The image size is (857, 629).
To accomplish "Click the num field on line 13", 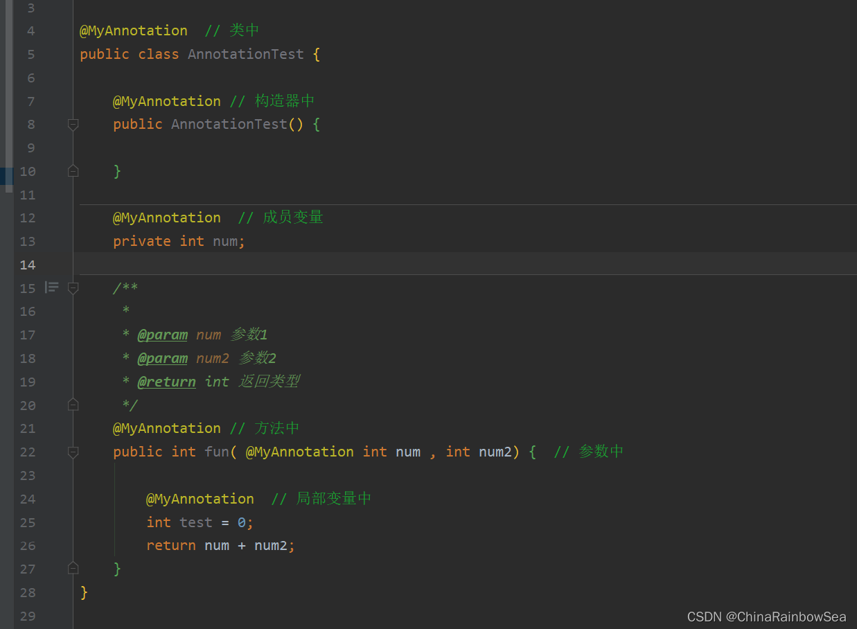I will point(225,241).
